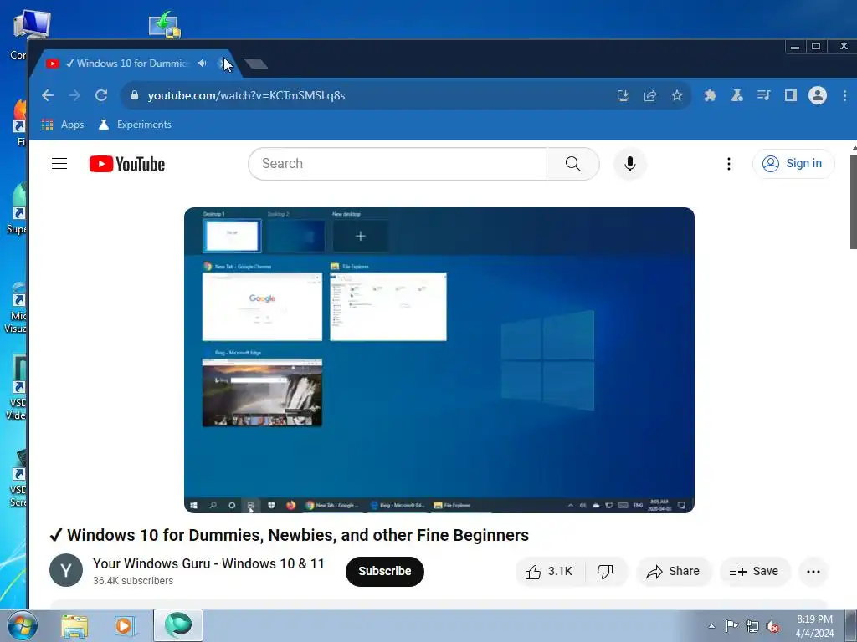Open the channel avatar Y icon
The height and width of the screenshot is (642, 857).
(65, 570)
